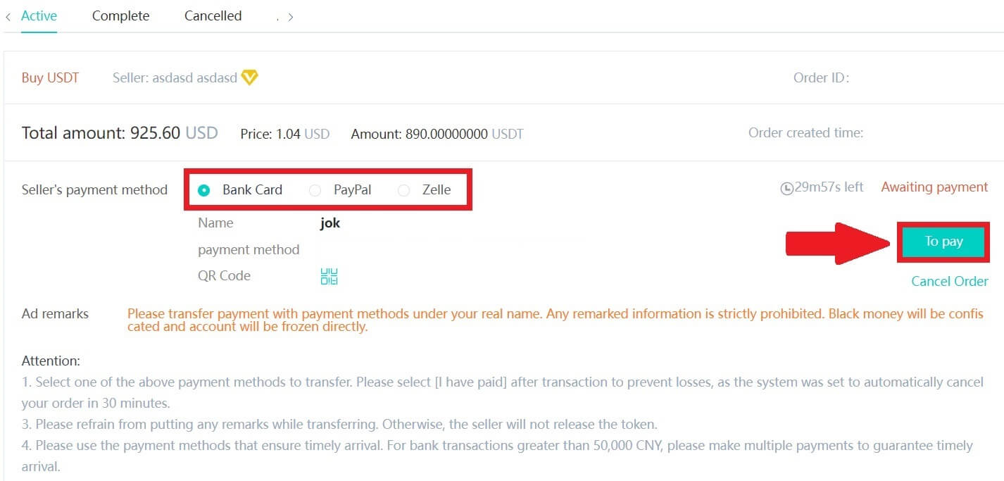Click the bold seller name jok
1004x481 pixels.
pyautogui.click(x=329, y=223)
